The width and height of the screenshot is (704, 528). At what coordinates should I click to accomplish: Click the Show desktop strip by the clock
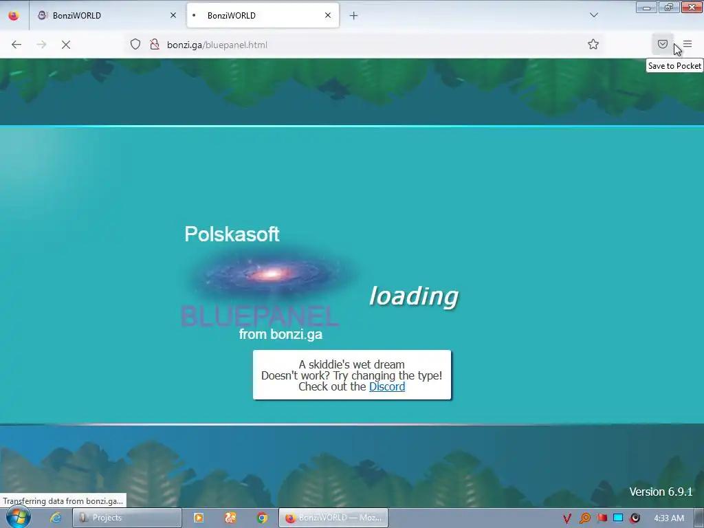[699, 518]
